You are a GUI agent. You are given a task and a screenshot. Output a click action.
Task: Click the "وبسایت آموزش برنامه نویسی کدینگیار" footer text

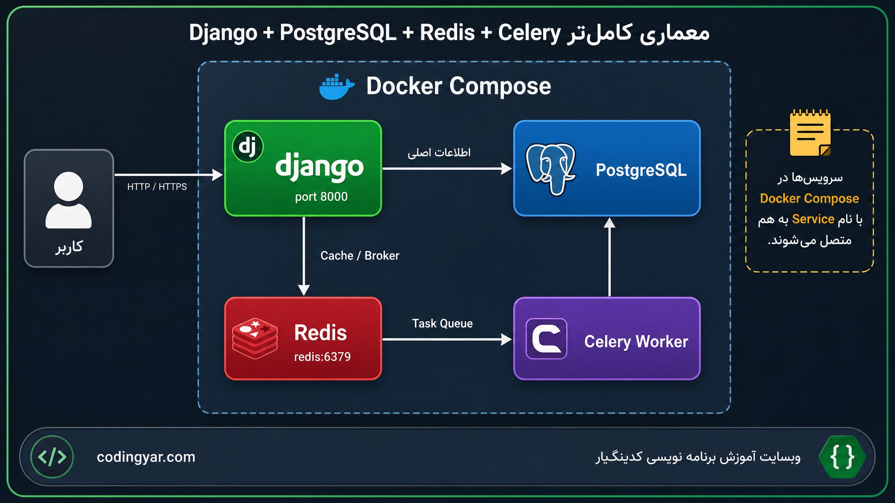tap(698, 457)
